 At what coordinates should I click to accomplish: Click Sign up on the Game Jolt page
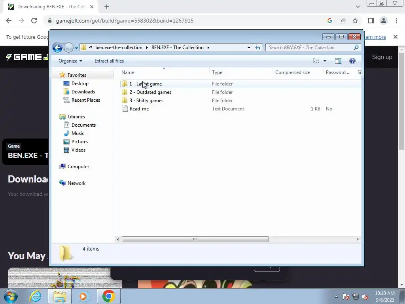(x=382, y=57)
